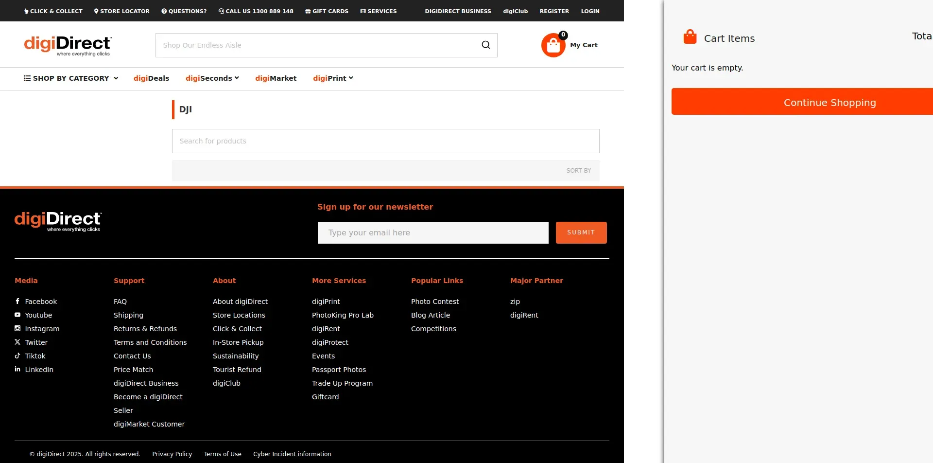Open digiDeals menu item

(151, 78)
